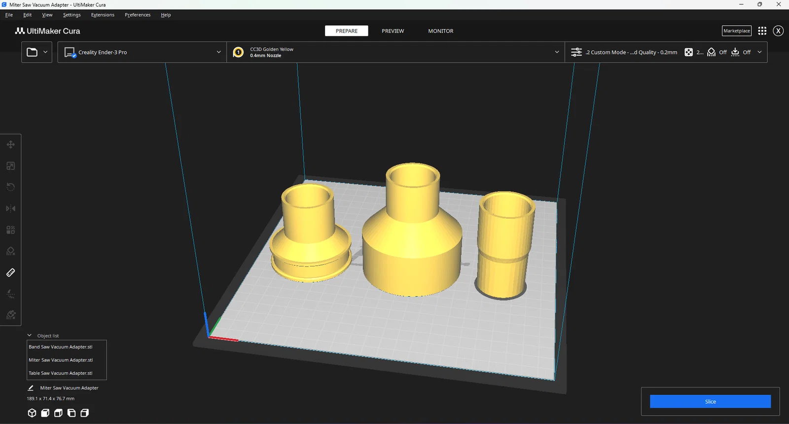
Task: Choose the Rotate tool
Action: pos(10,187)
